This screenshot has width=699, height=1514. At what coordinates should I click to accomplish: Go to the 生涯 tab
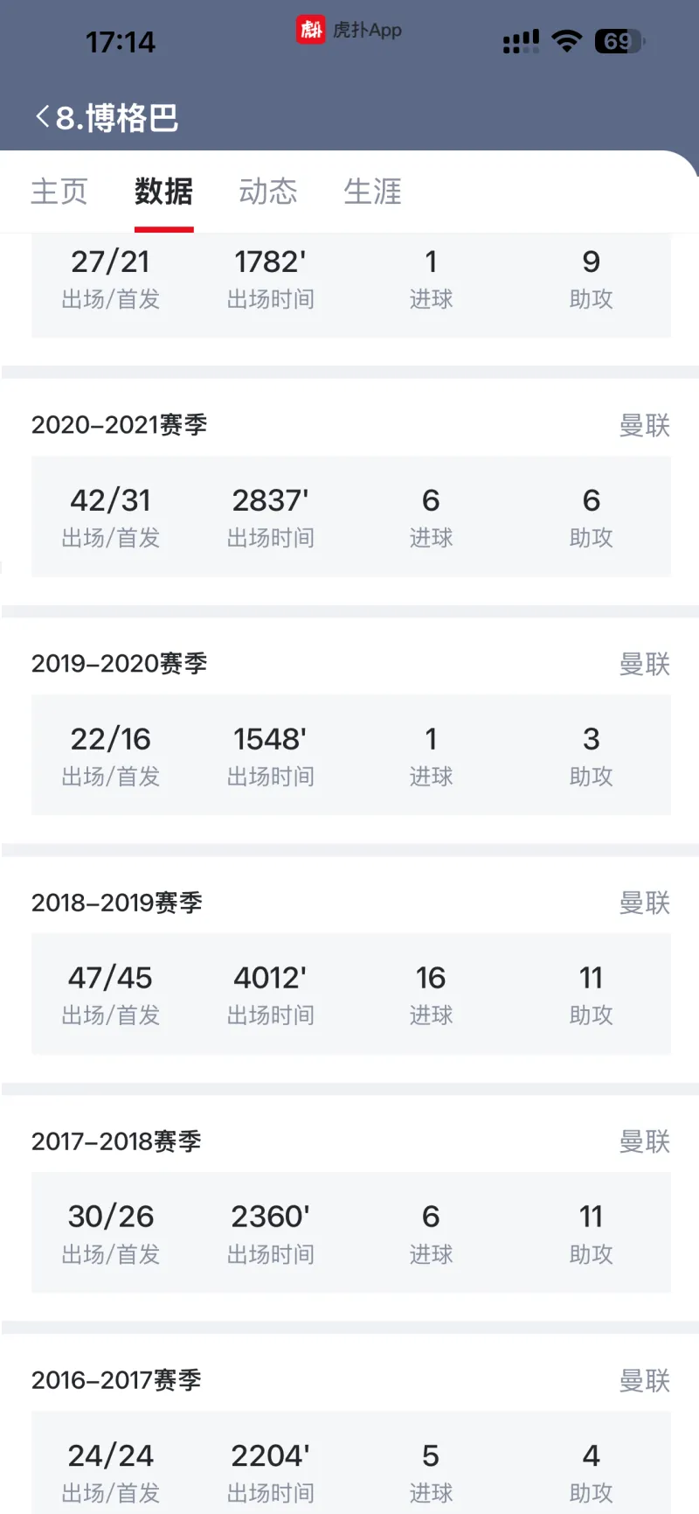[x=372, y=192]
